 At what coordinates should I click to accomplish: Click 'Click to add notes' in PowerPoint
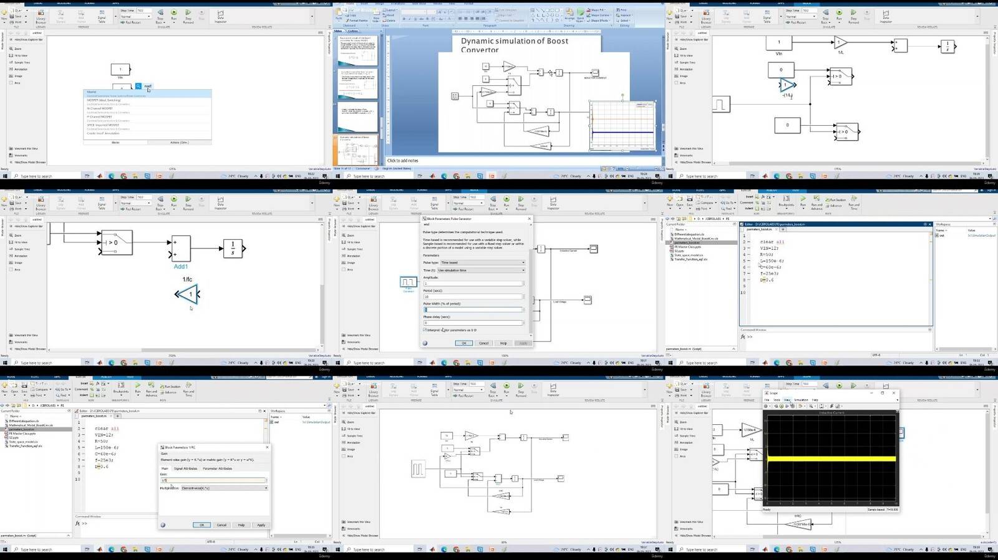coord(403,161)
